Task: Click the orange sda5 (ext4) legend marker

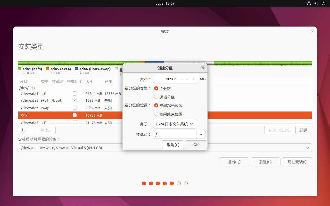Action: coord(48,69)
